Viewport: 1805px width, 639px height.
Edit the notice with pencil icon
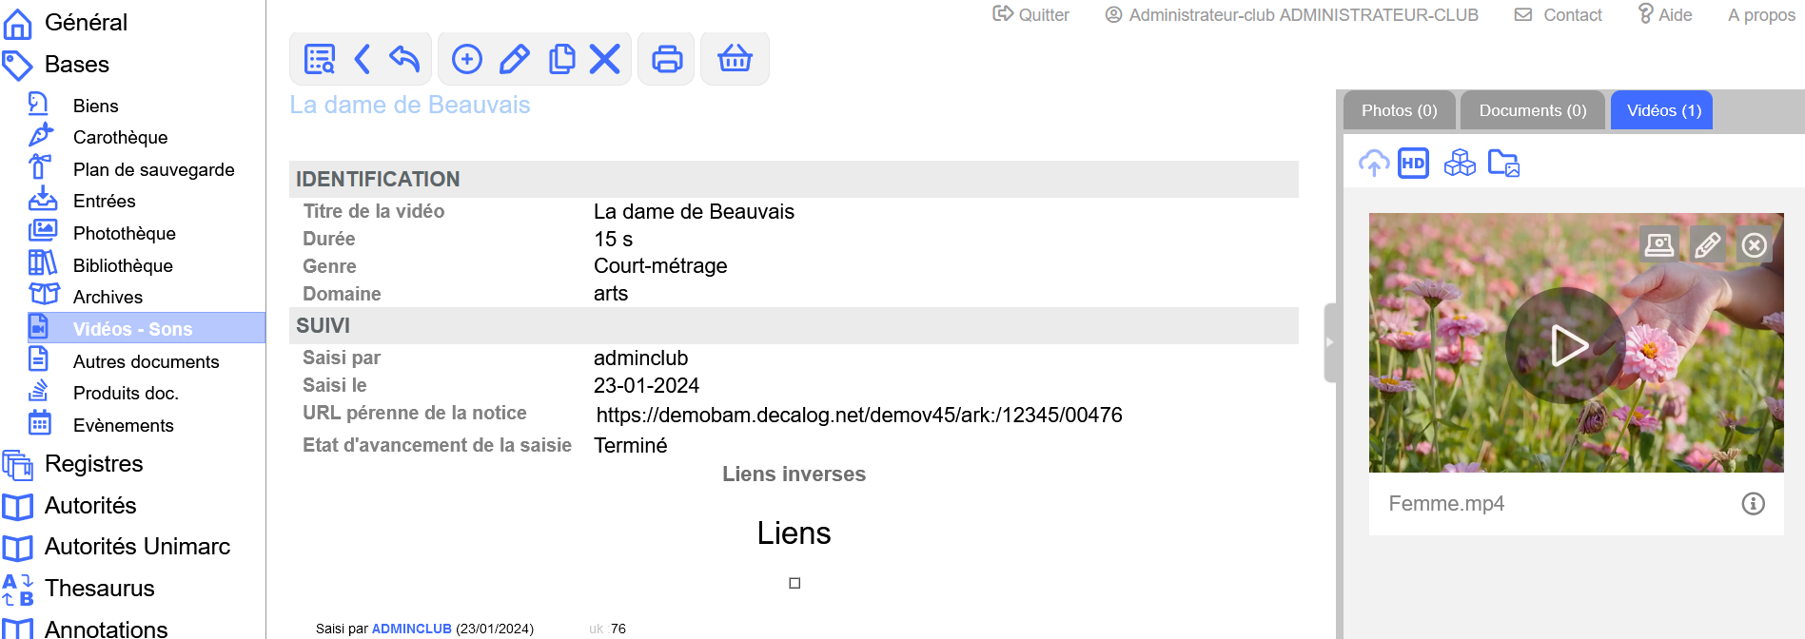coord(514,59)
